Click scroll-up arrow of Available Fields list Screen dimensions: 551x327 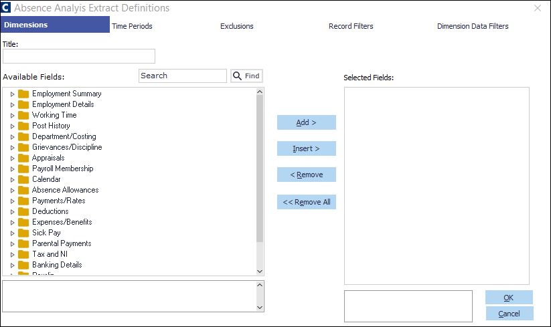pyautogui.click(x=260, y=92)
